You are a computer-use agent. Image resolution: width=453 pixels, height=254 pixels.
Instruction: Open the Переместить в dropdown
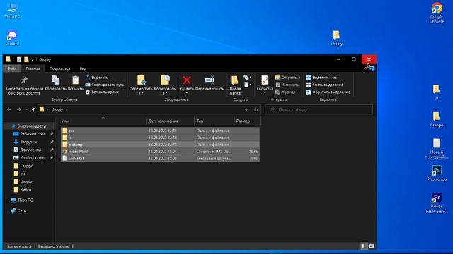[141, 85]
